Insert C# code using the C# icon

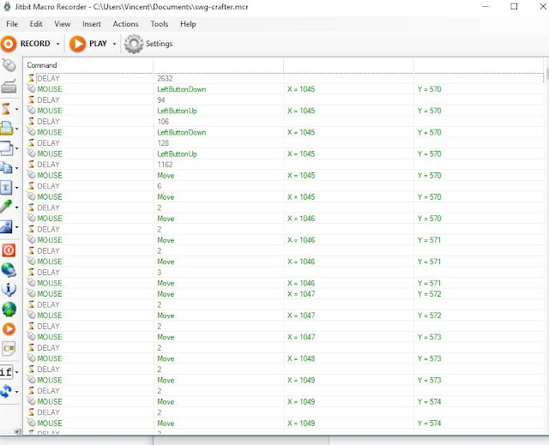point(9,348)
